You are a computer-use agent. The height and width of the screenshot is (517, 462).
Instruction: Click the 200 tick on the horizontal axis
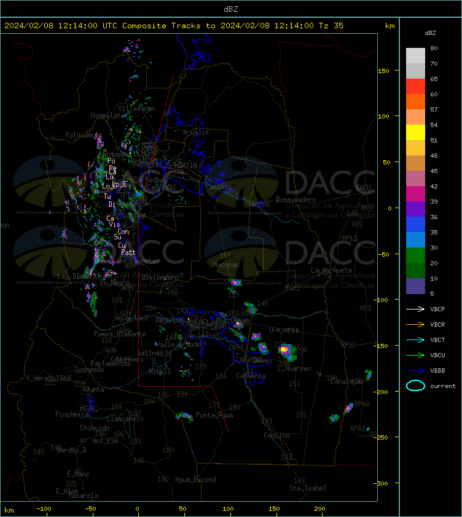pyautogui.click(x=319, y=509)
